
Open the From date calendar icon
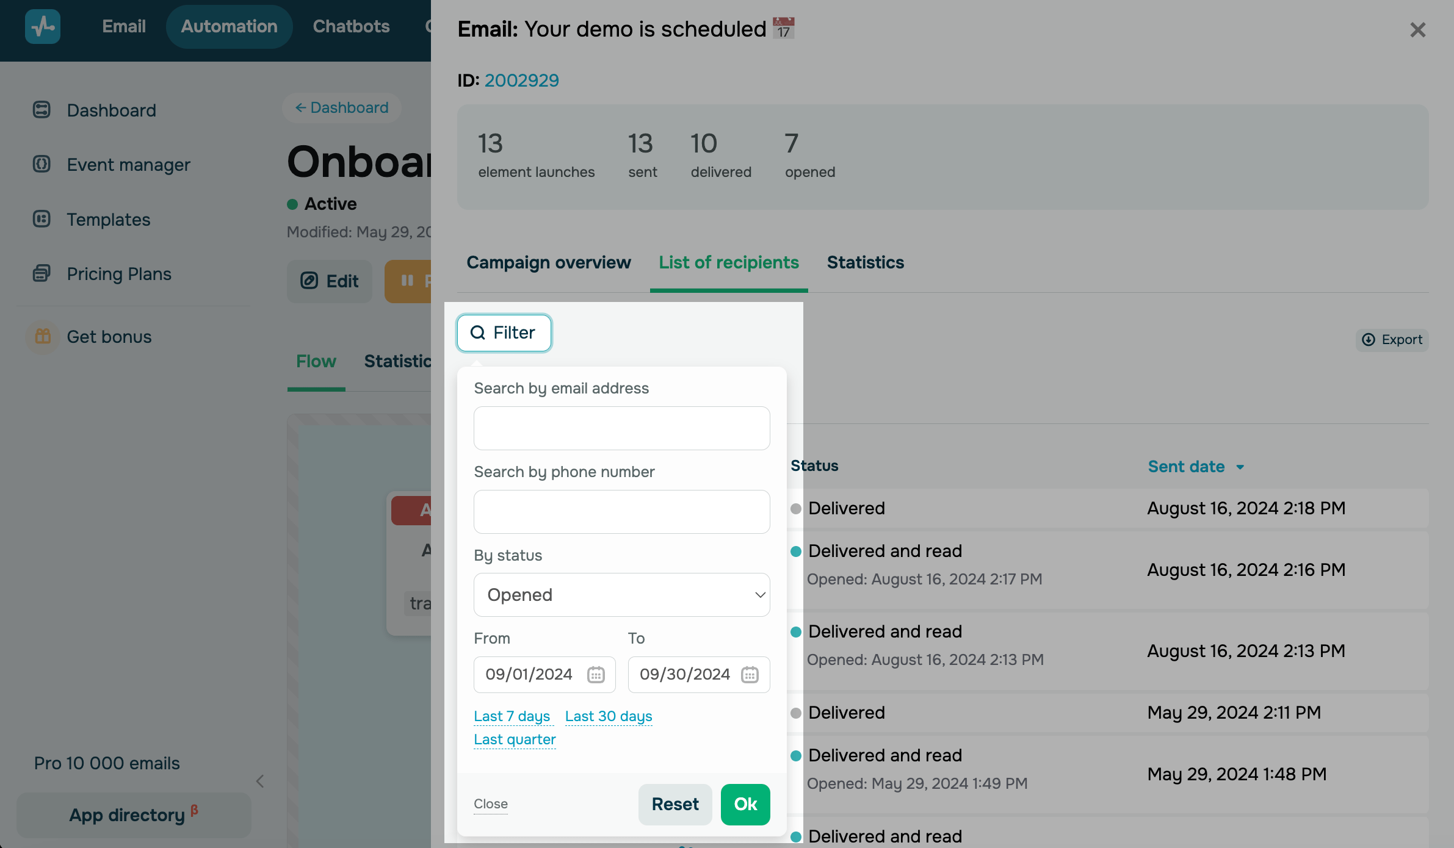pos(596,675)
